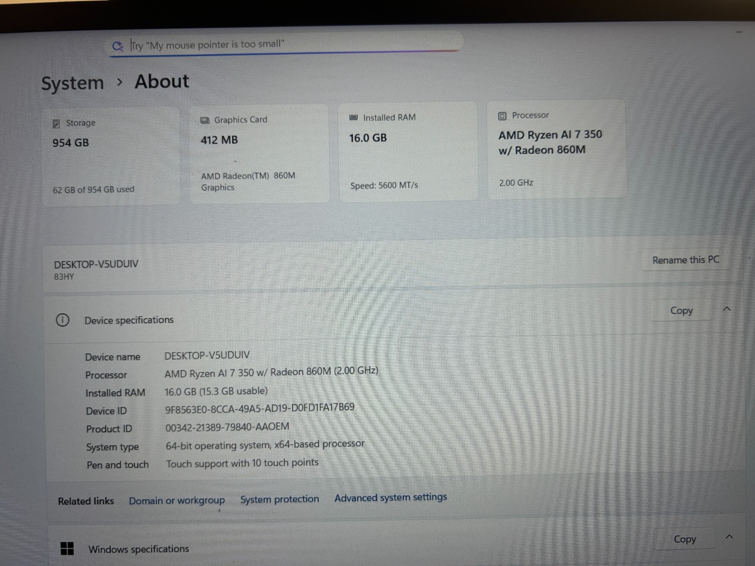This screenshot has width=755, height=566.
Task: Copy the device specifications
Action: coord(681,310)
